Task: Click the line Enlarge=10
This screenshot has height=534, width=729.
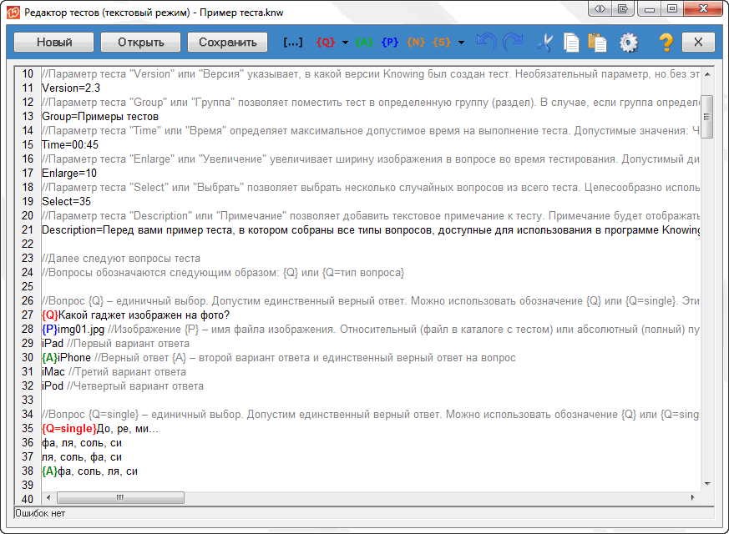Action: (69, 174)
